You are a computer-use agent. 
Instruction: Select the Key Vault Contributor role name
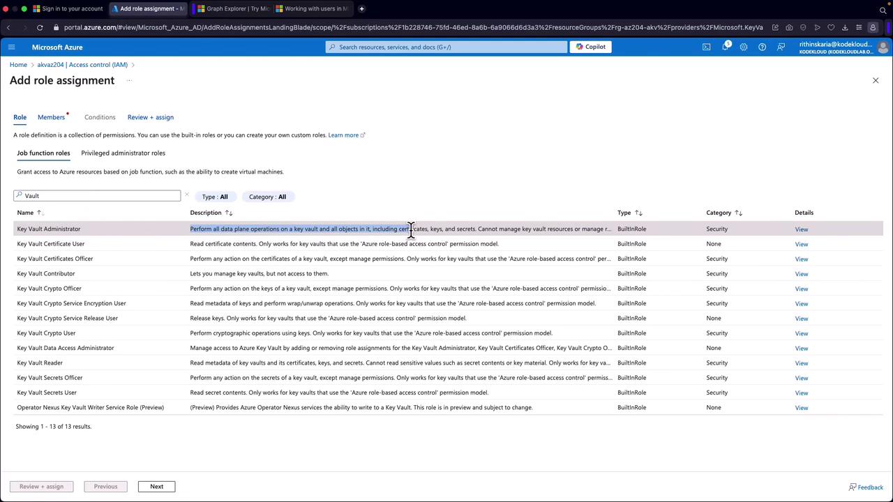[45, 273]
